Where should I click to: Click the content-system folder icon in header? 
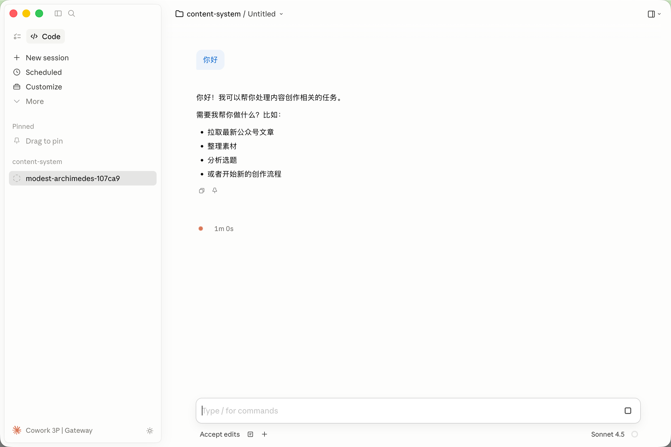pos(179,14)
